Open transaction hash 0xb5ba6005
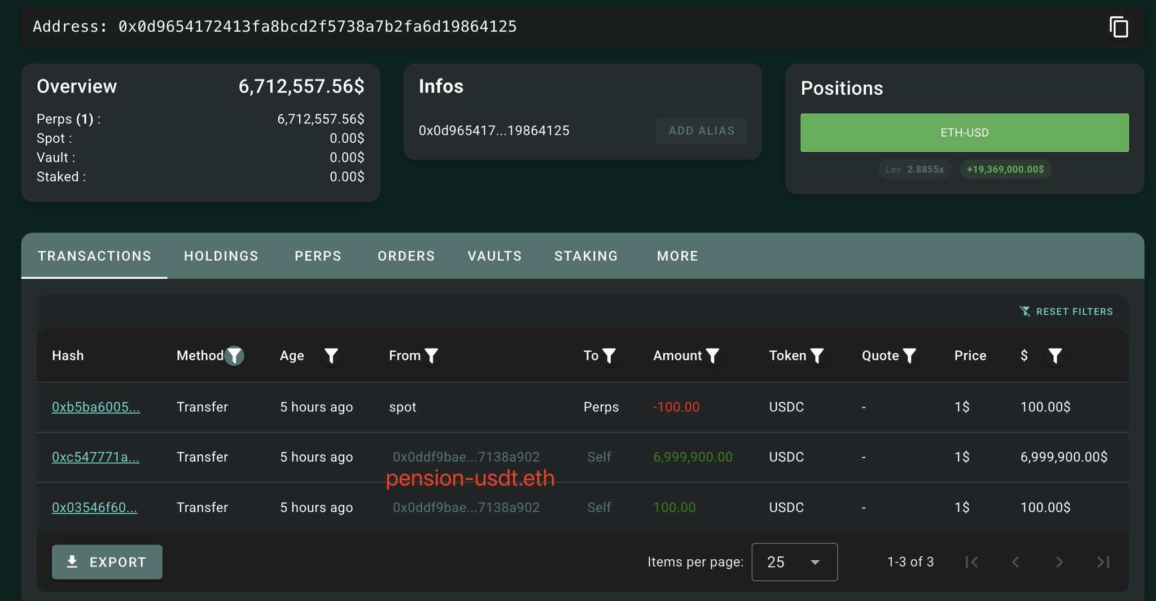This screenshot has width=1156, height=601. coord(96,407)
